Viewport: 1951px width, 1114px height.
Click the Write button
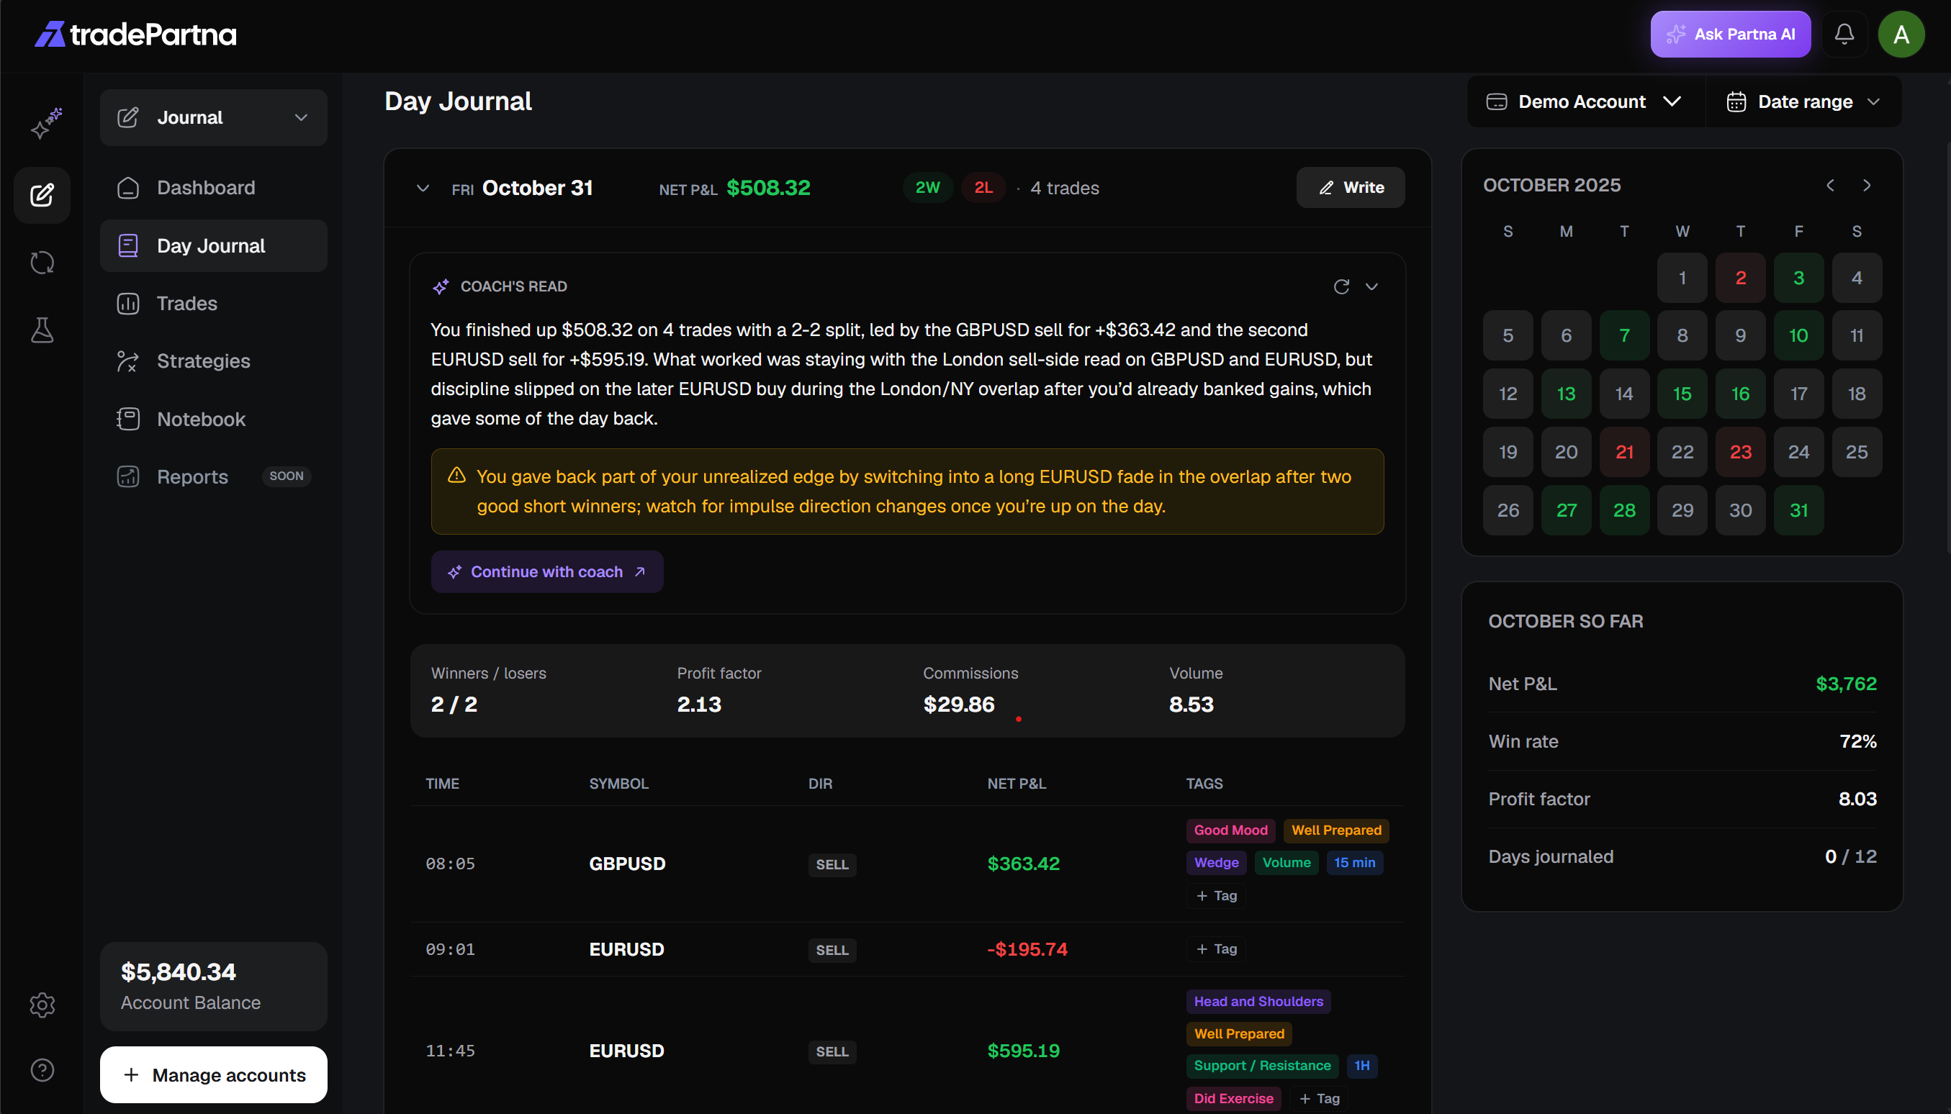pos(1350,187)
